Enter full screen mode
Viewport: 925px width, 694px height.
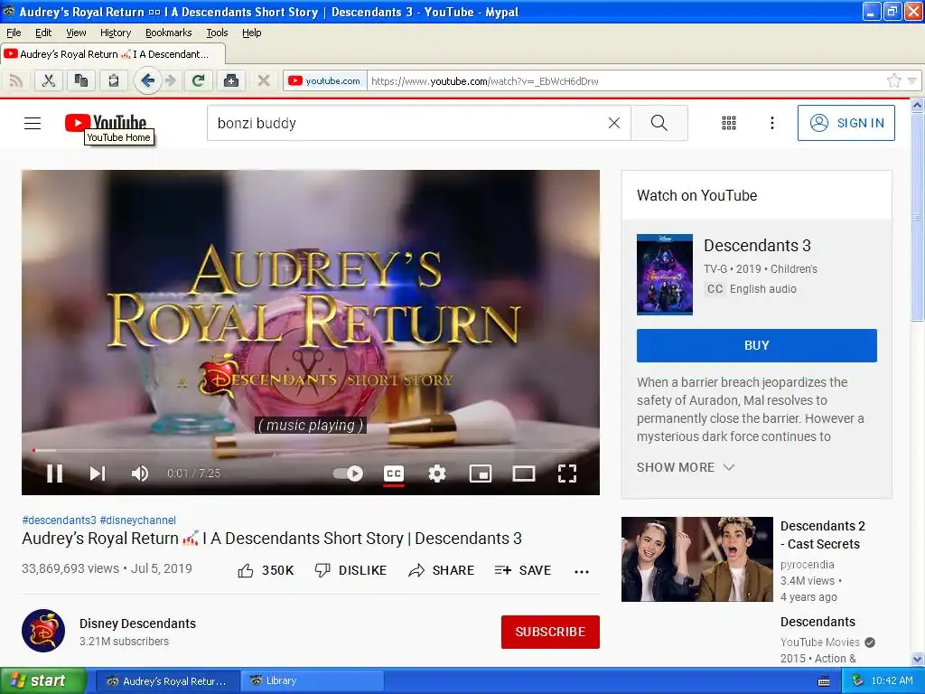point(567,474)
